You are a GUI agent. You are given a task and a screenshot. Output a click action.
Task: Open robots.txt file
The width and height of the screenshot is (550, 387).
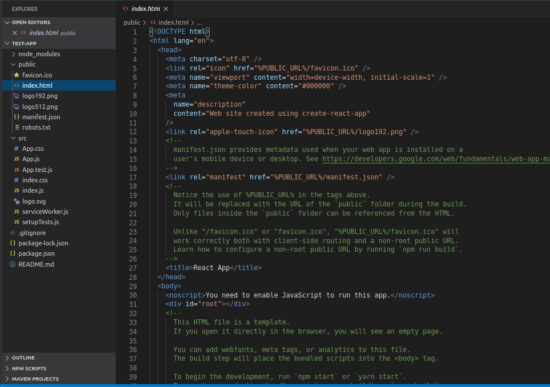(x=37, y=127)
